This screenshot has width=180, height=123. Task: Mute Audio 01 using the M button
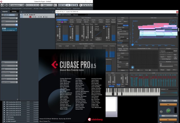pos(25,15)
